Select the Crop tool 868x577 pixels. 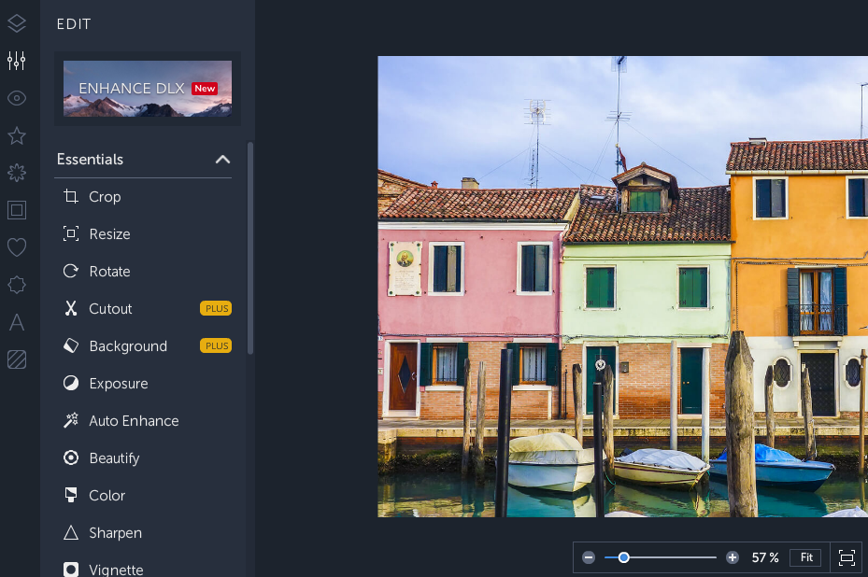click(105, 197)
